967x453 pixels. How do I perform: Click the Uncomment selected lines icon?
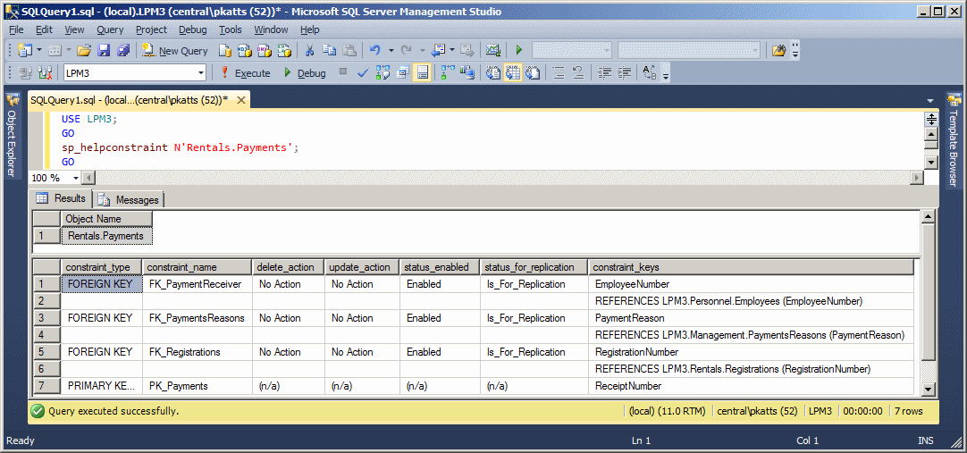tap(578, 73)
